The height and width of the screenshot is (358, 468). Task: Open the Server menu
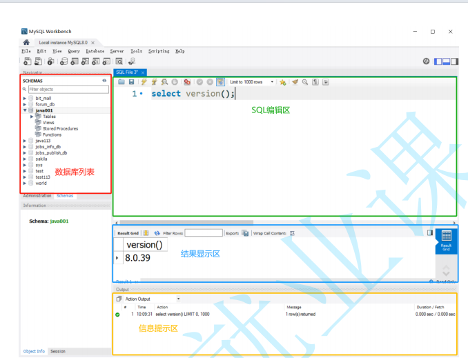coord(117,51)
